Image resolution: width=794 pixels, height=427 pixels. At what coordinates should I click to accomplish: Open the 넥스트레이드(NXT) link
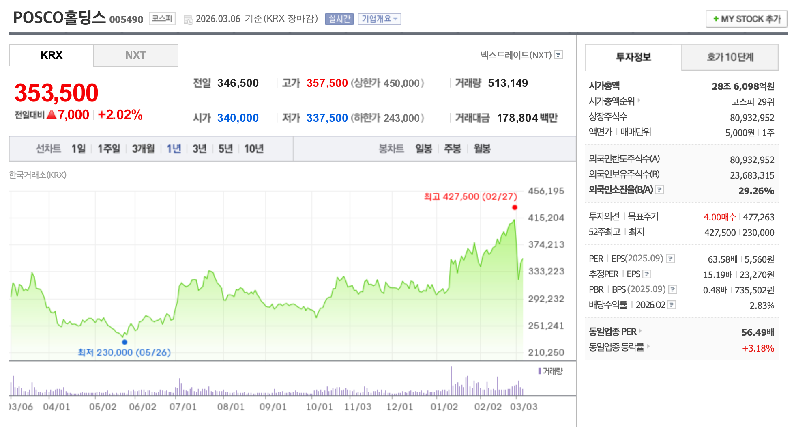click(x=516, y=55)
